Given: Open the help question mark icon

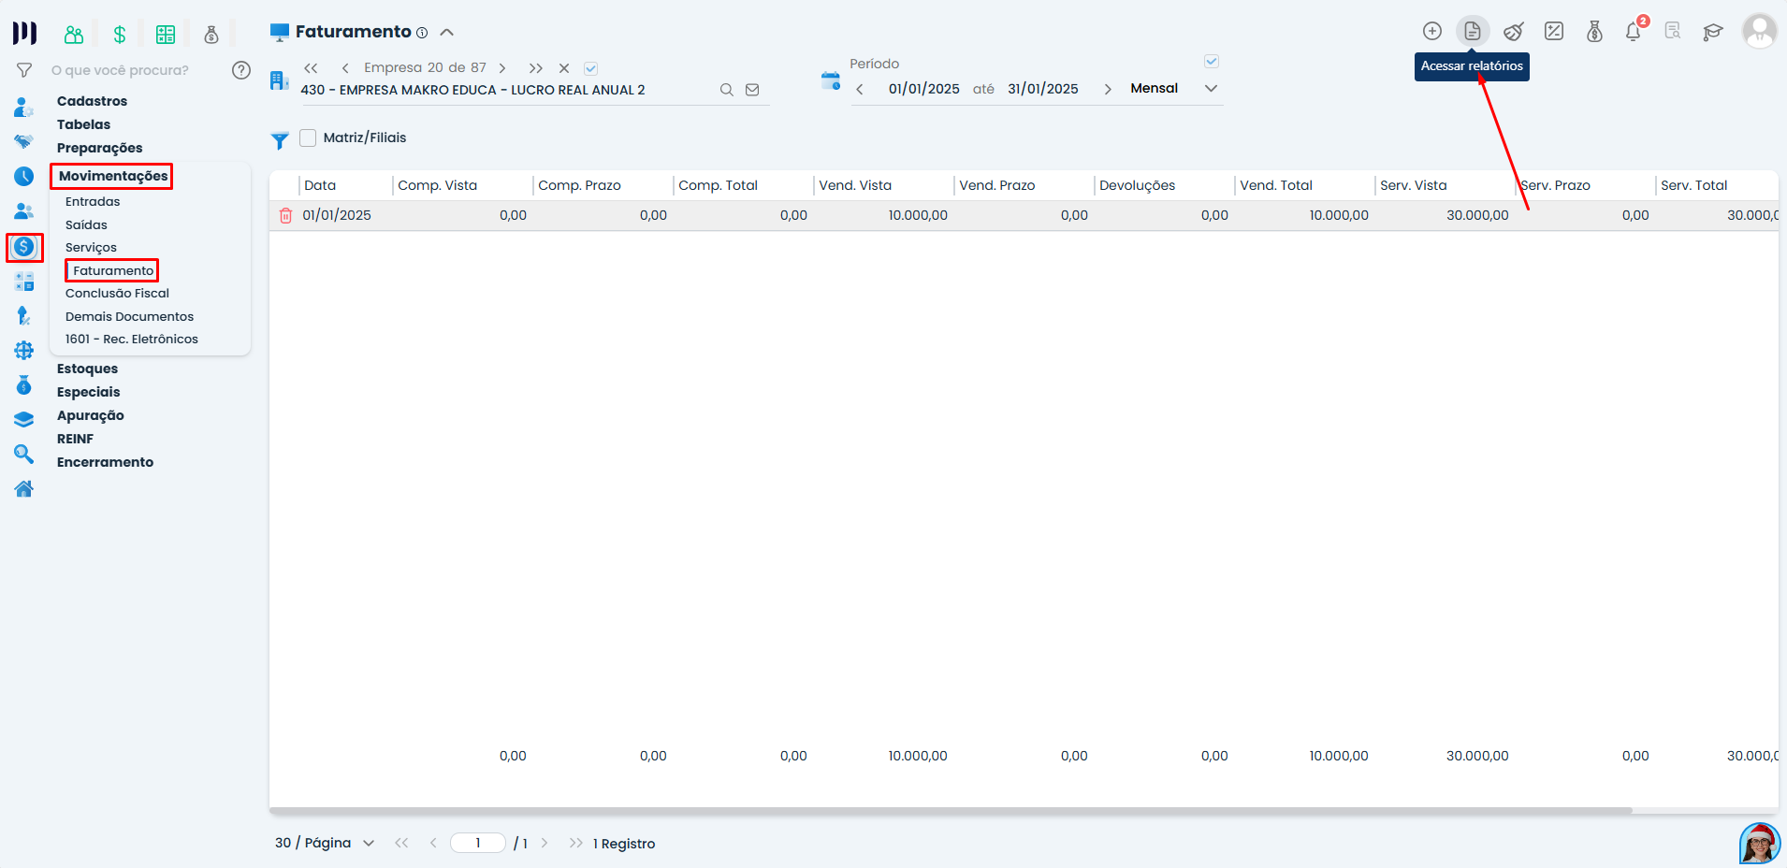Looking at the screenshot, I should pyautogui.click(x=241, y=70).
